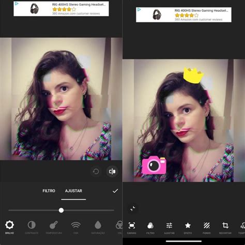The width and height of the screenshot is (245, 245).
Task: Switch to the FILTRO tab
Action: coord(49,191)
